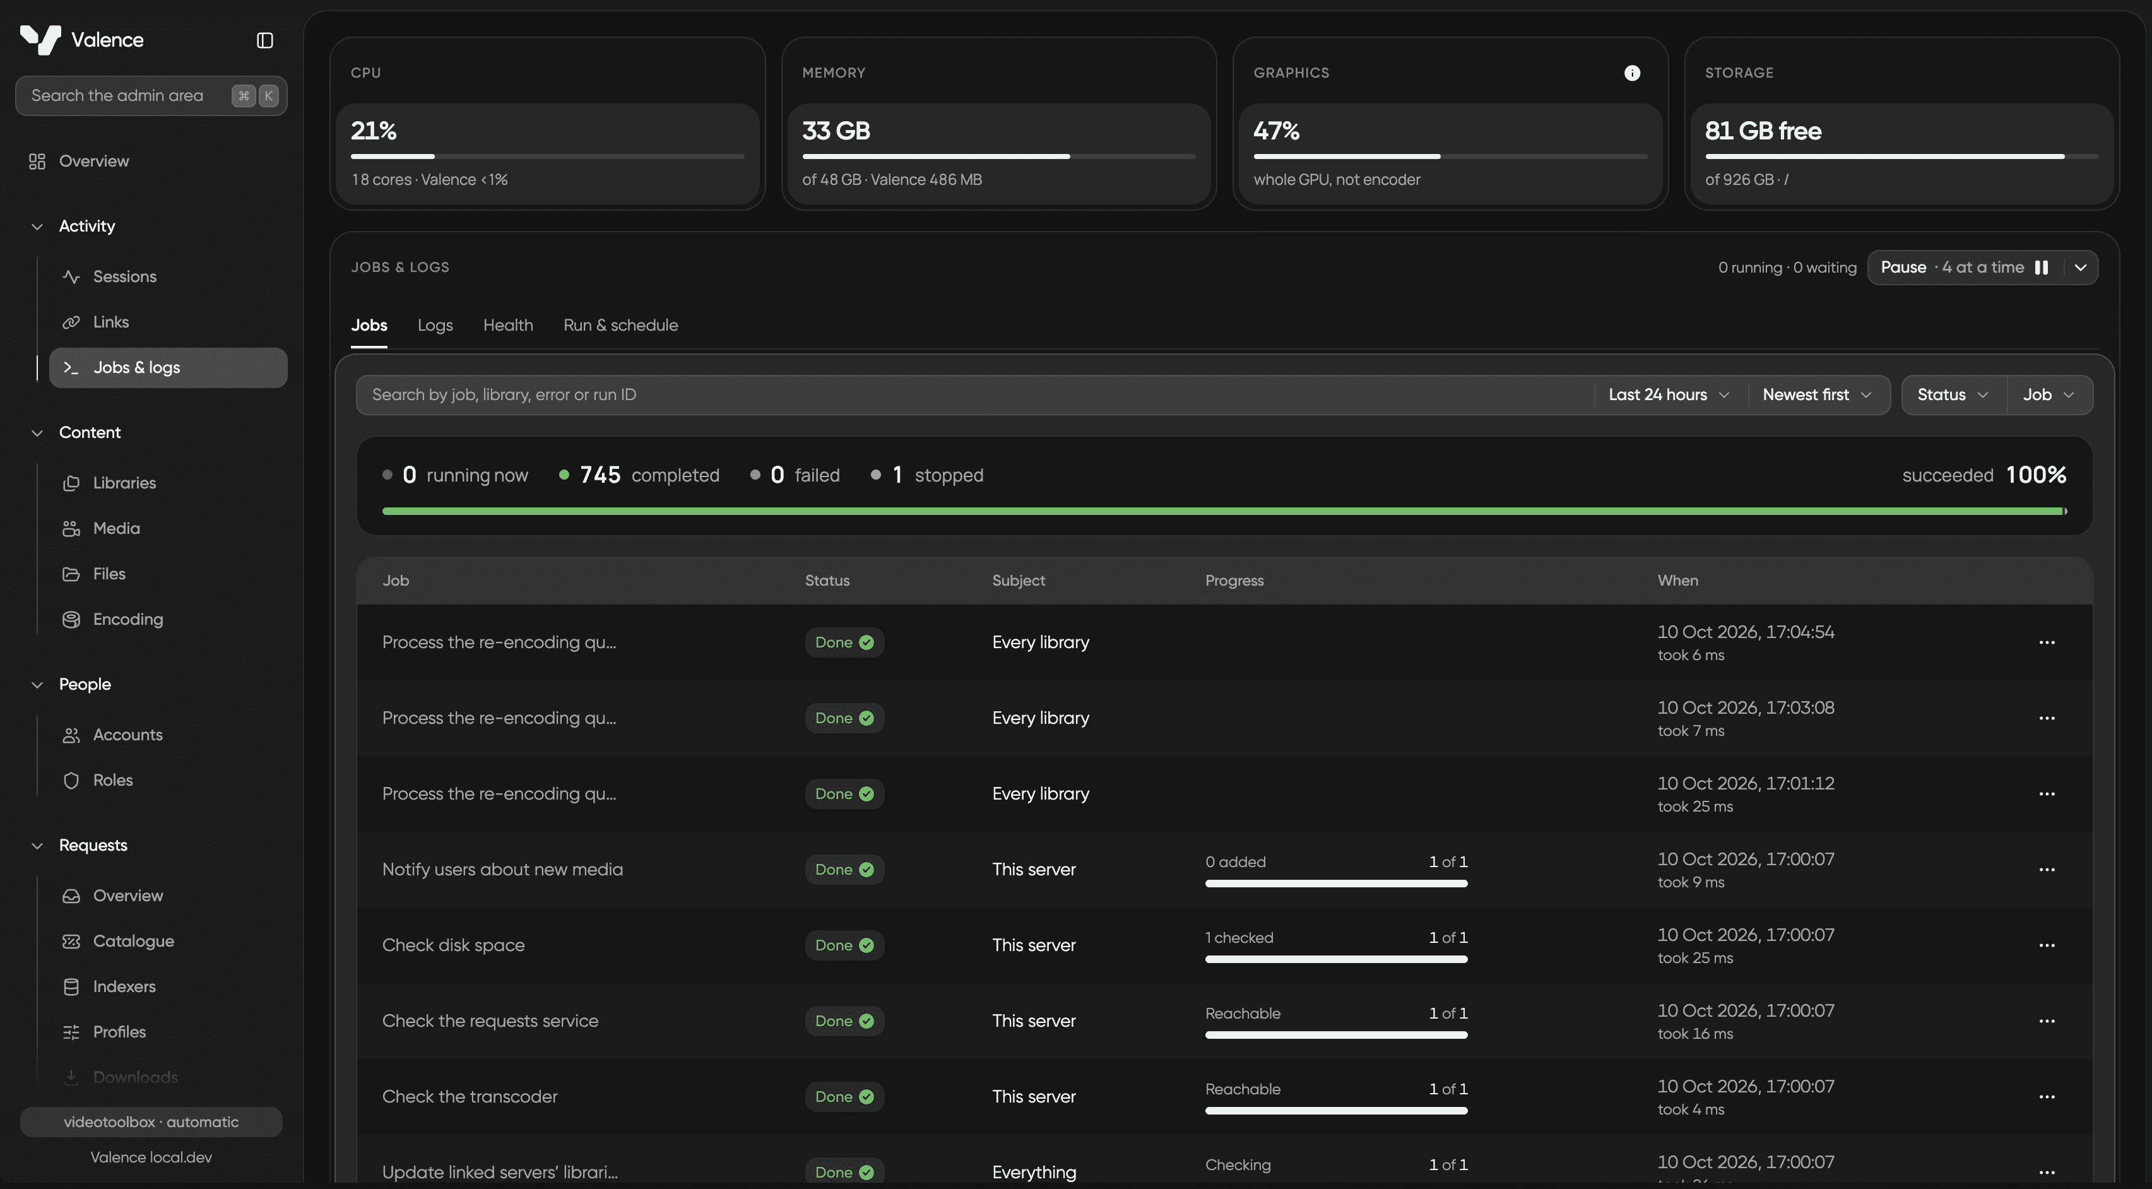The height and width of the screenshot is (1189, 2152).
Task: Switch to the Health tab
Action: click(x=508, y=325)
